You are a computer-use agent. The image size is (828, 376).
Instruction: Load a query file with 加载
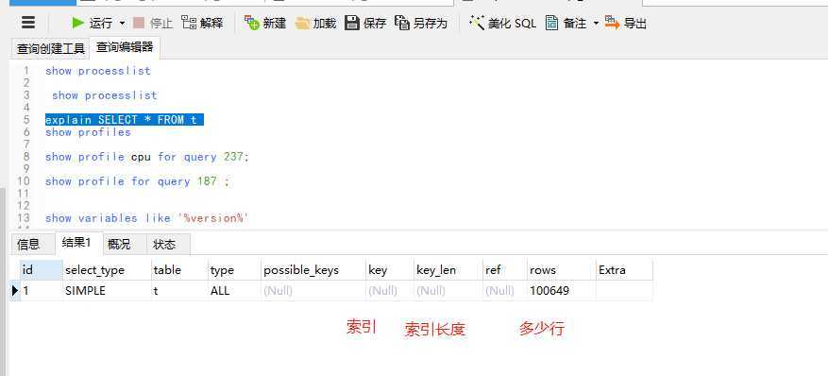pyautogui.click(x=315, y=24)
